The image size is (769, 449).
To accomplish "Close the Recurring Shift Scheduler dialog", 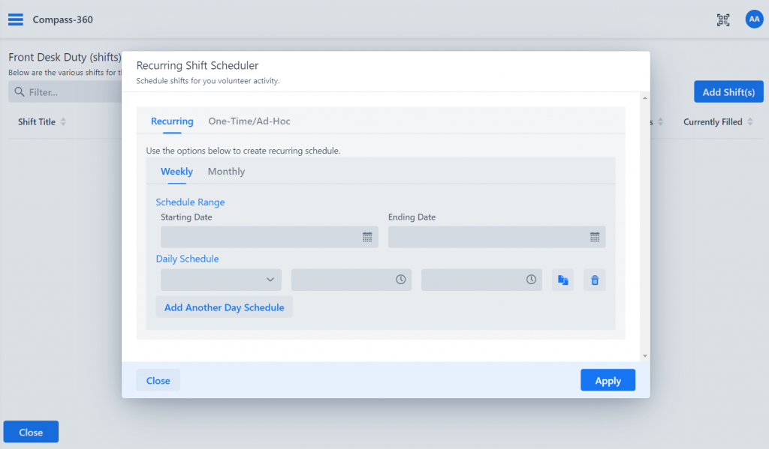I will pyautogui.click(x=158, y=380).
